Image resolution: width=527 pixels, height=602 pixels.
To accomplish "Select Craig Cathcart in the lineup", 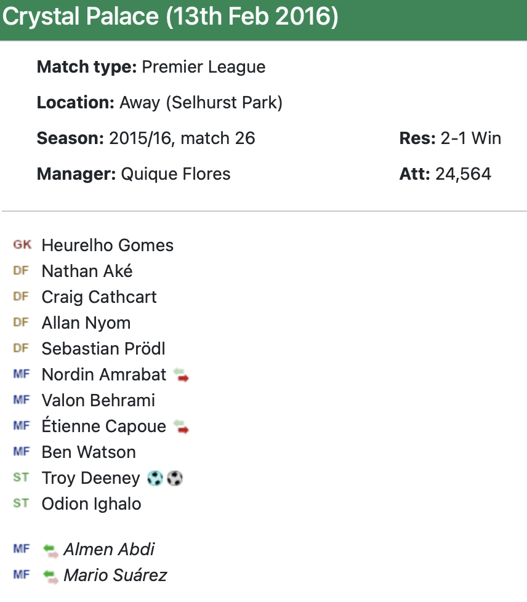I will tap(99, 297).
